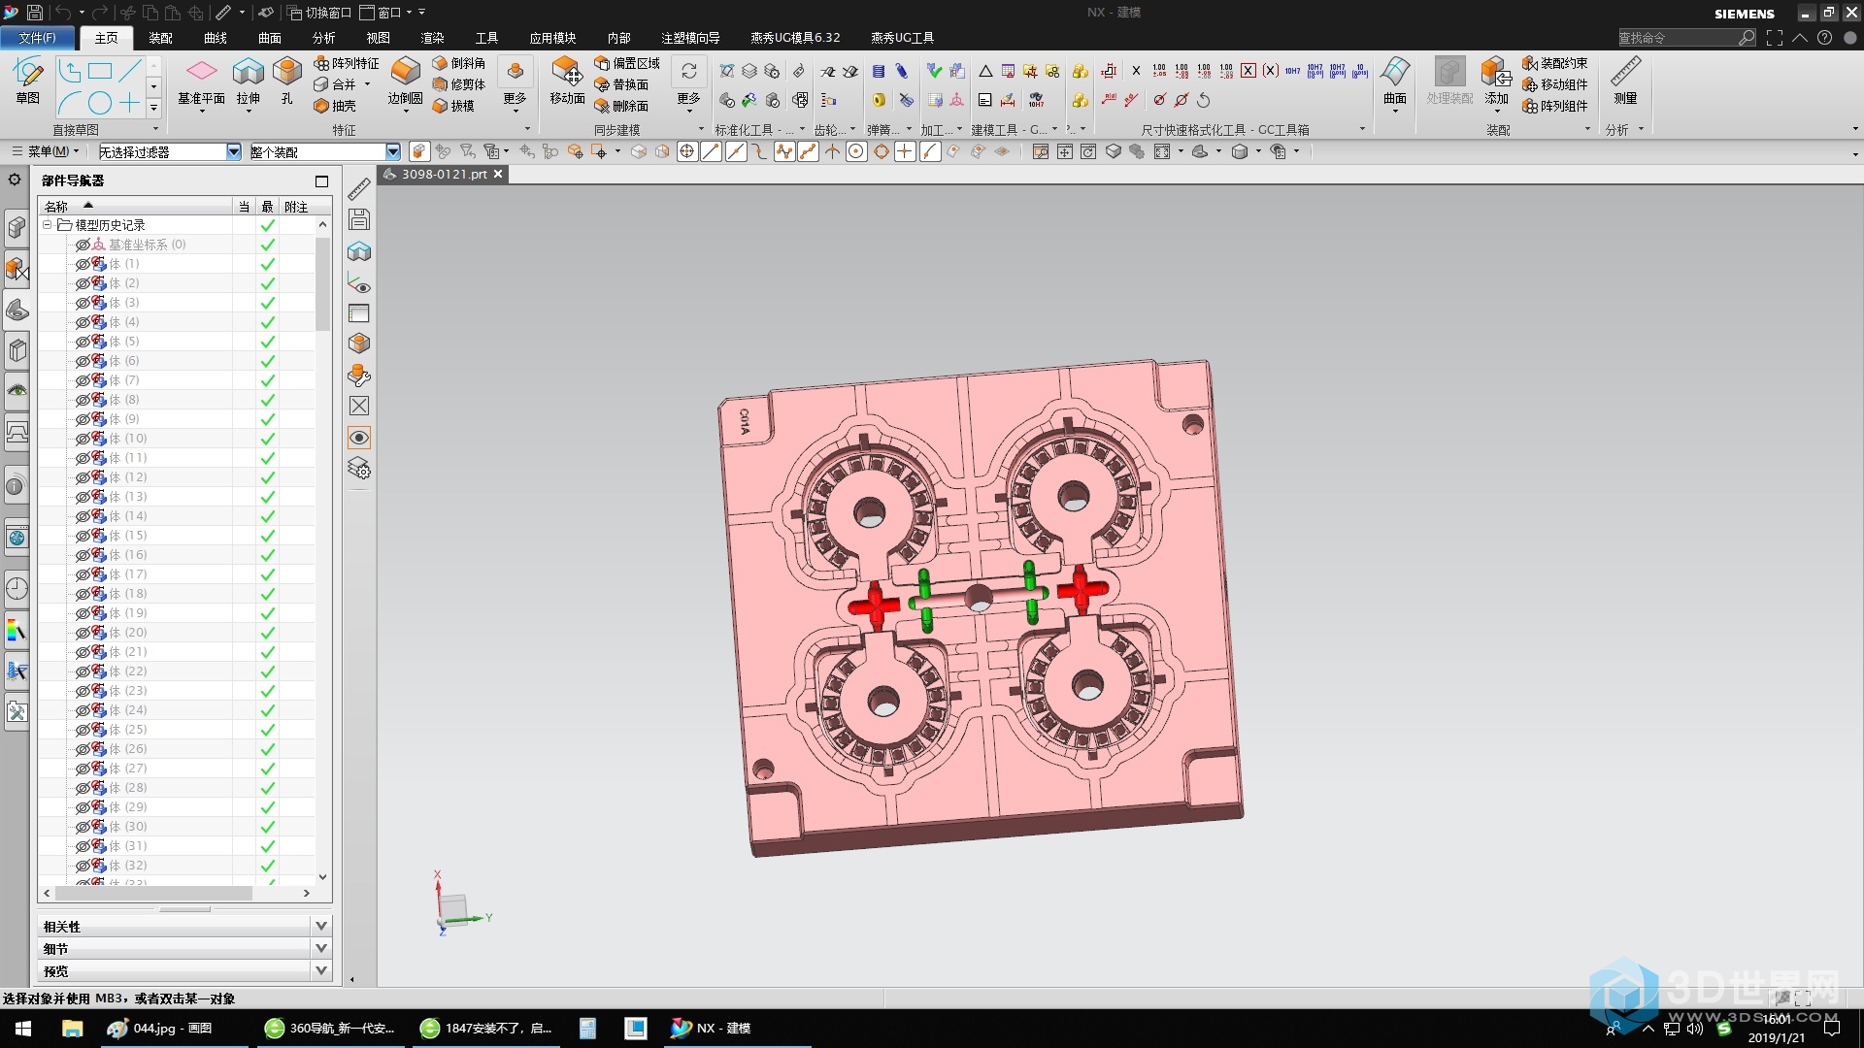The height and width of the screenshot is (1048, 1864).
Task: Open the 草图 (Sketch) tool
Action: coord(27,80)
